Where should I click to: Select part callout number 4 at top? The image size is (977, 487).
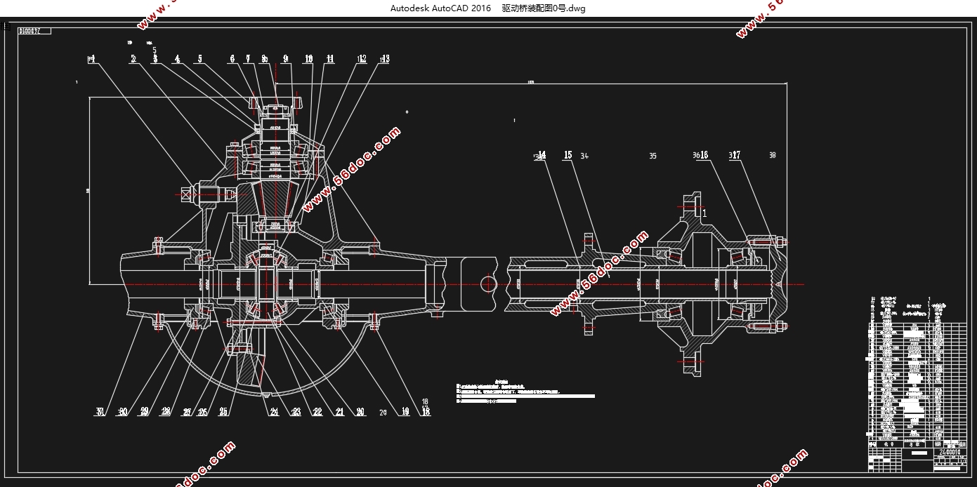(178, 60)
